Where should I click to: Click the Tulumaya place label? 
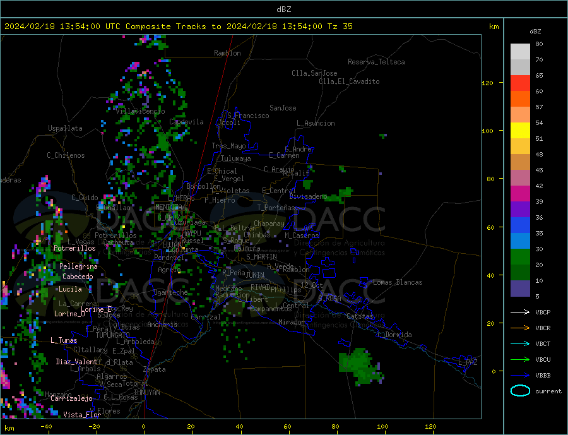[236, 158]
